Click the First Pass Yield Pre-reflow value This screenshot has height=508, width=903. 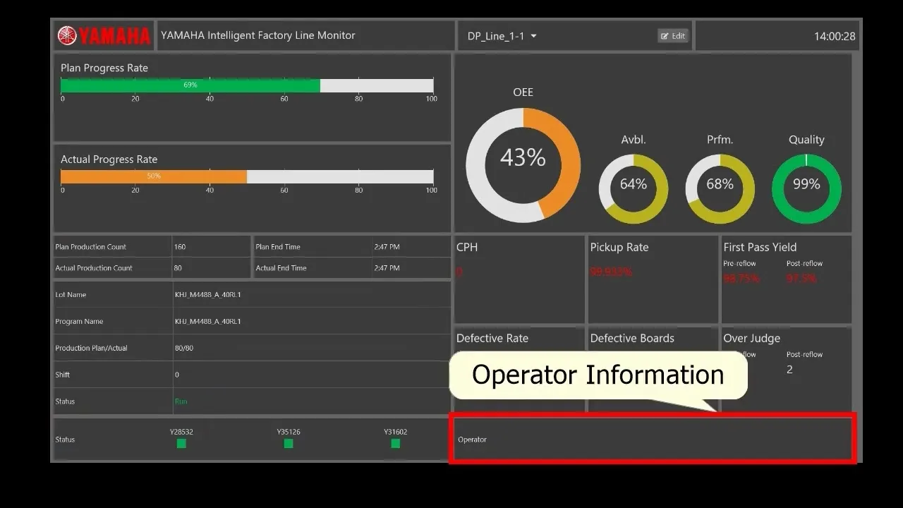tap(741, 279)
